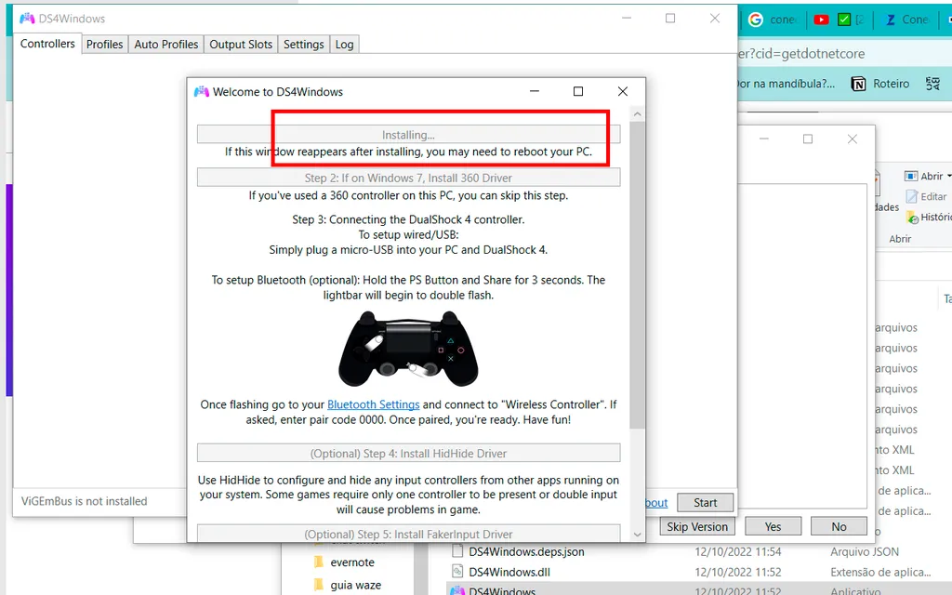Image resolution: width=952 pixels, height=595 pixels.
Task: Maximize the main DS4Windows window
Action: (670, 19)
